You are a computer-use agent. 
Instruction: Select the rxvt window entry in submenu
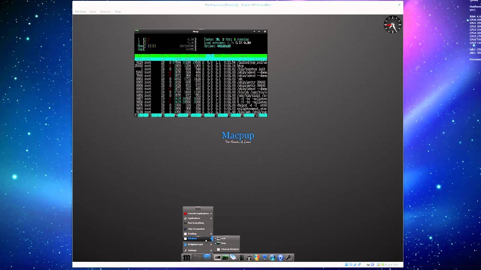(227, 238)
